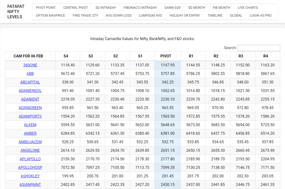Click the sort icon on the R4 column
The width and height of the screenshot is (285, 189).
pos(276,56)
